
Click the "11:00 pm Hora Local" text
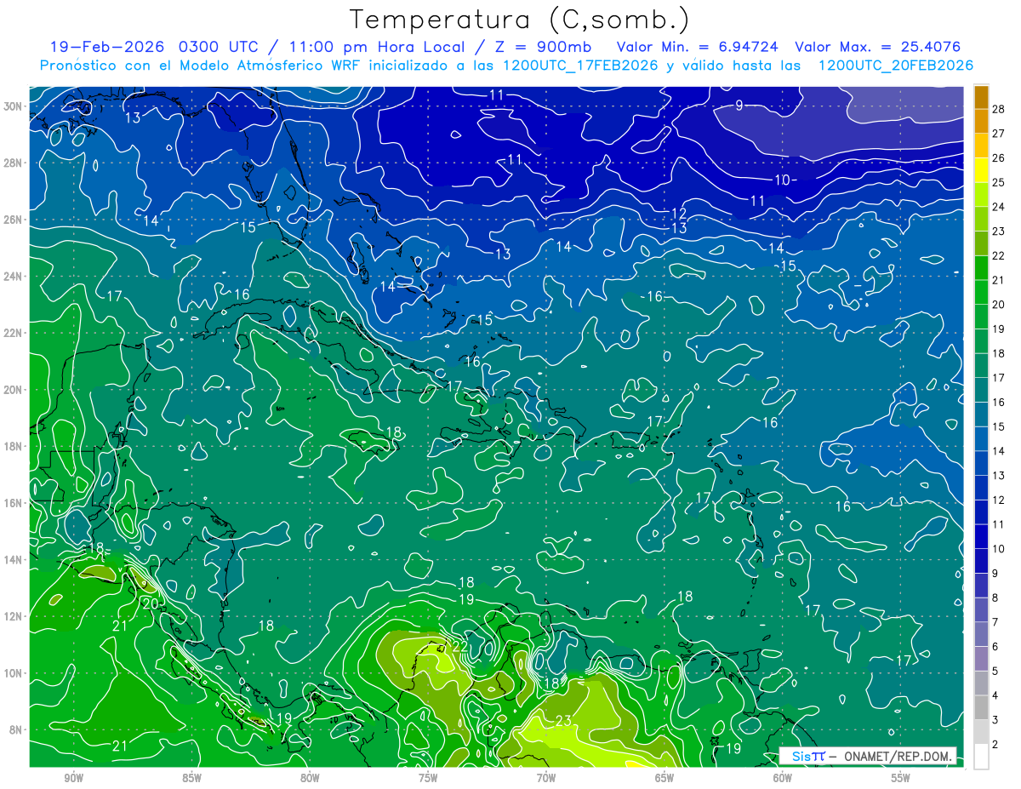373,47
